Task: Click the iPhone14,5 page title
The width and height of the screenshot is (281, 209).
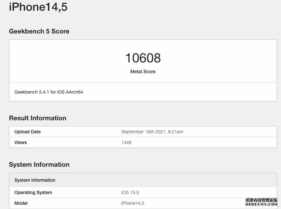Action: (38, 7)
